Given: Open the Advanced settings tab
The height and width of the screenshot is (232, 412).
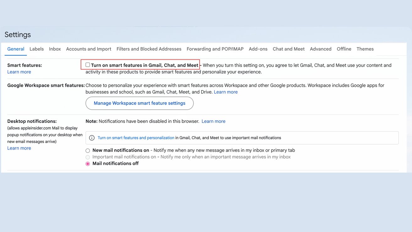Looking at the screenshot, I should (321, 49).
